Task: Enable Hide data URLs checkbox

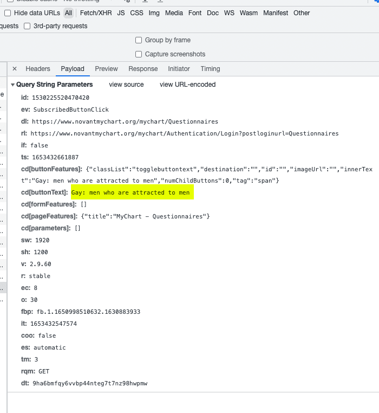Action: pos(8,13)
